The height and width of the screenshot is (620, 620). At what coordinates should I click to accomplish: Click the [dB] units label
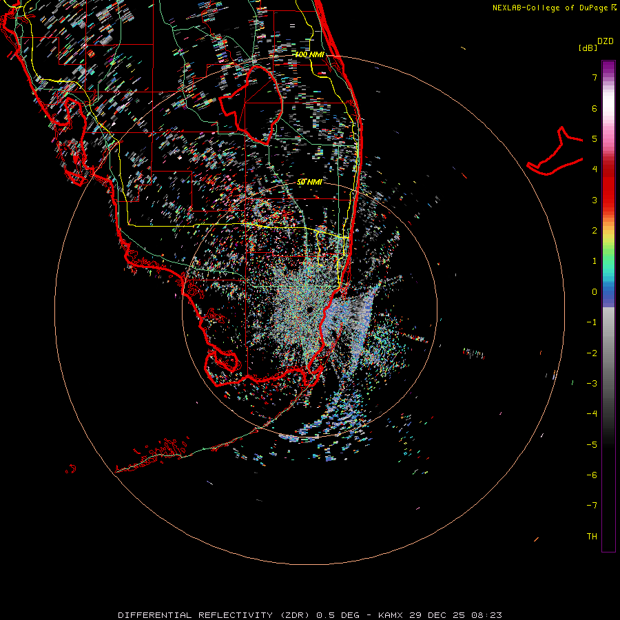pyautogui.click(x=588, y=48)
